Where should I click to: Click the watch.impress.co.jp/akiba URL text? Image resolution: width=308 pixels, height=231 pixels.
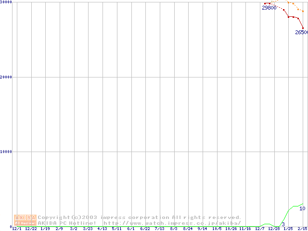(x=172, y=223)
